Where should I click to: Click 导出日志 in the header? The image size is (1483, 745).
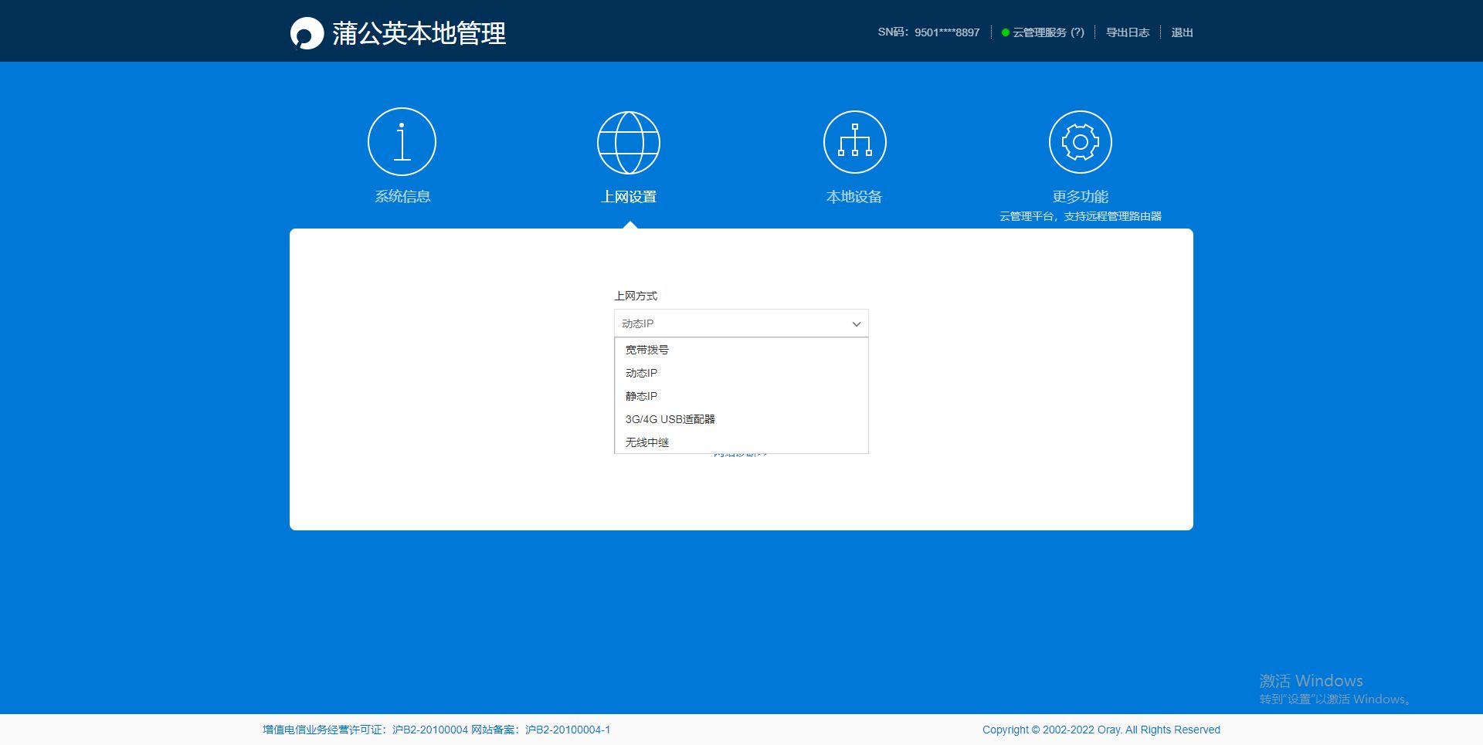pyautogui.click(x=1127, y=32)
